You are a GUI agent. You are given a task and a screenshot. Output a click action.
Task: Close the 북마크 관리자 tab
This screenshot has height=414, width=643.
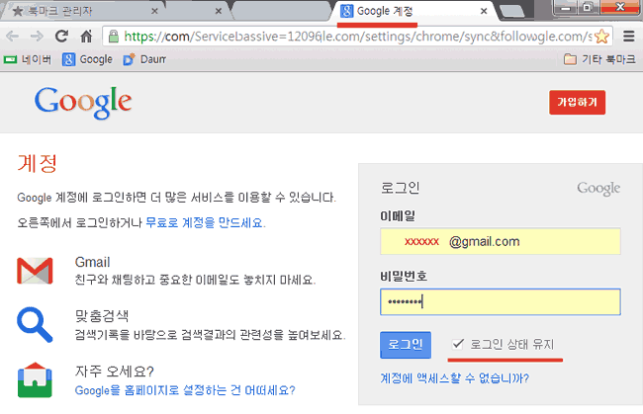[154, 11]
